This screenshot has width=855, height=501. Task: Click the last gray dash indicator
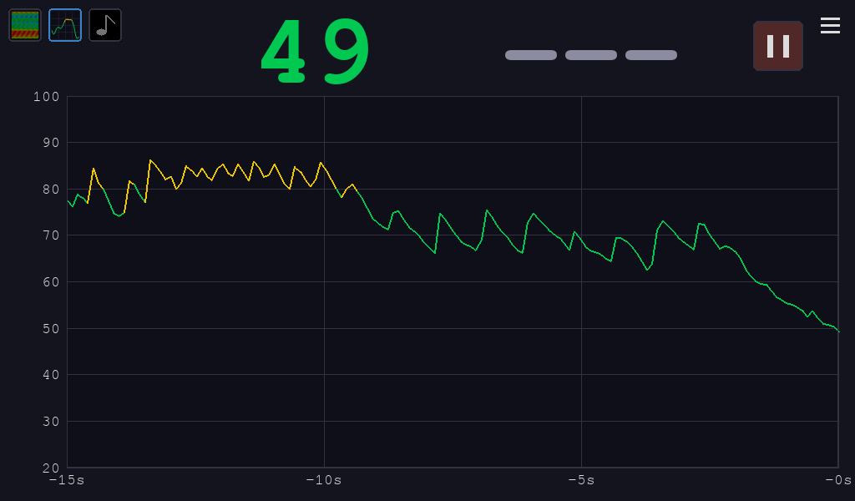click(650, 55)
